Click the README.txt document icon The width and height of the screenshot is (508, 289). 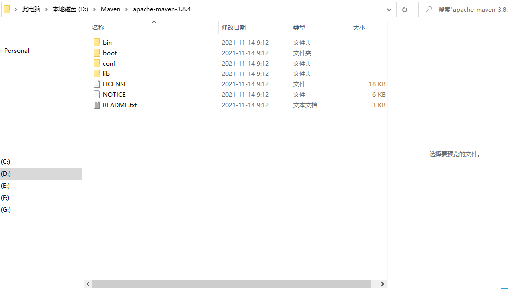[x=96, y=105]
